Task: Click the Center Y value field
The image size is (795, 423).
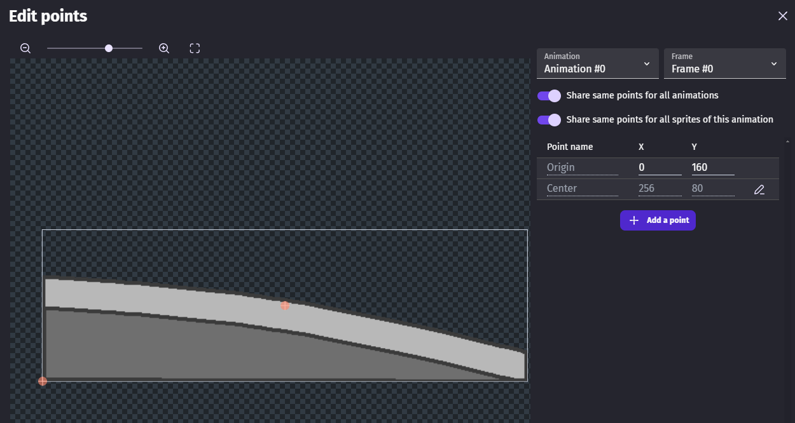Action: click(x=712, y=189)
